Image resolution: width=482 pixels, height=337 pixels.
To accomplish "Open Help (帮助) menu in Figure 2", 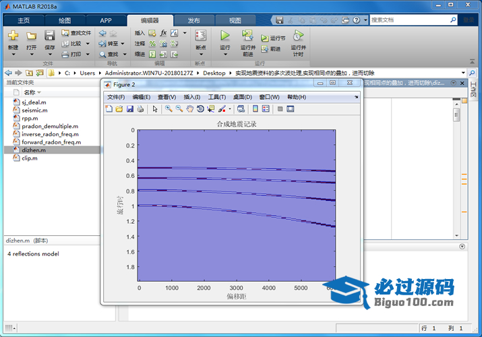I will tap(297, 97).
